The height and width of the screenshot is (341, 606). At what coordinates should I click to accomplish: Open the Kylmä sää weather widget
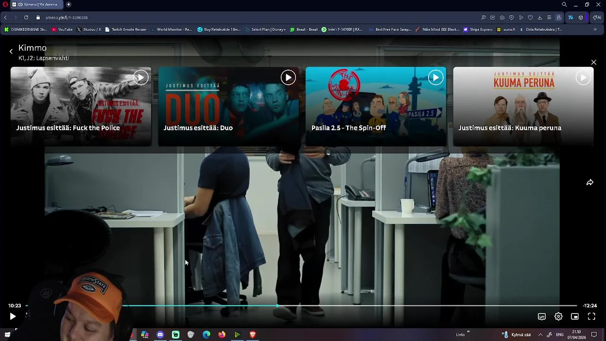click(x=517, y=334)
